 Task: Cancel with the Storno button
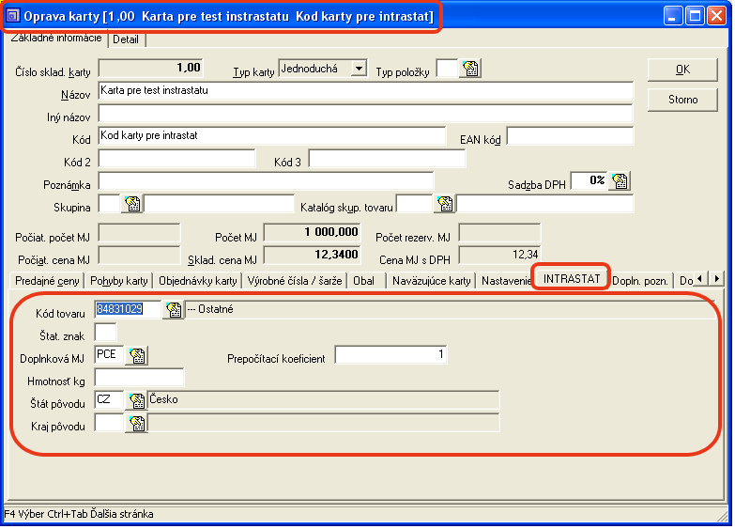682,100
